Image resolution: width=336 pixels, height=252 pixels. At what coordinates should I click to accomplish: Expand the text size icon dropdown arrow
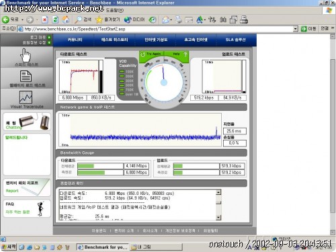205,20
